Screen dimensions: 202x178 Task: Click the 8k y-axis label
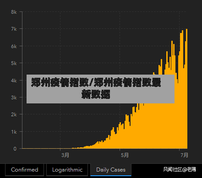coord(14,12)
